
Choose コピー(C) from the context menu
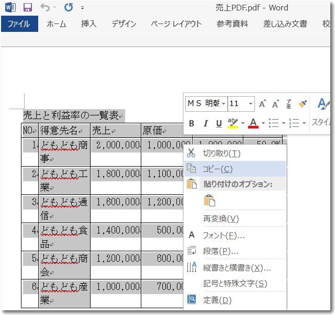[x=217, y=169]
